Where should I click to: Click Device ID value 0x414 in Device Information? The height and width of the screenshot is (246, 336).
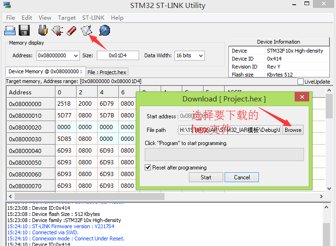274,59
